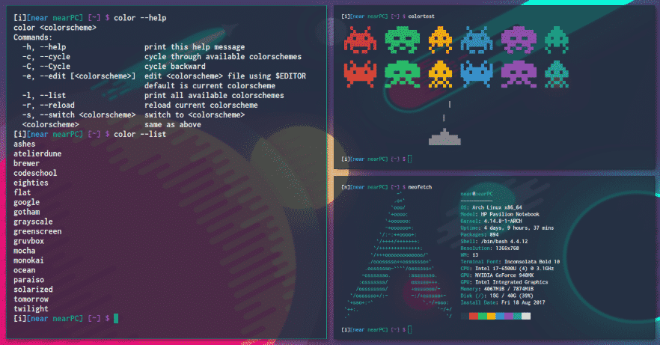The image size is (660, 345).
Task: Click 'solarized' in the colorscheme list
Action: tap(33, 289)
